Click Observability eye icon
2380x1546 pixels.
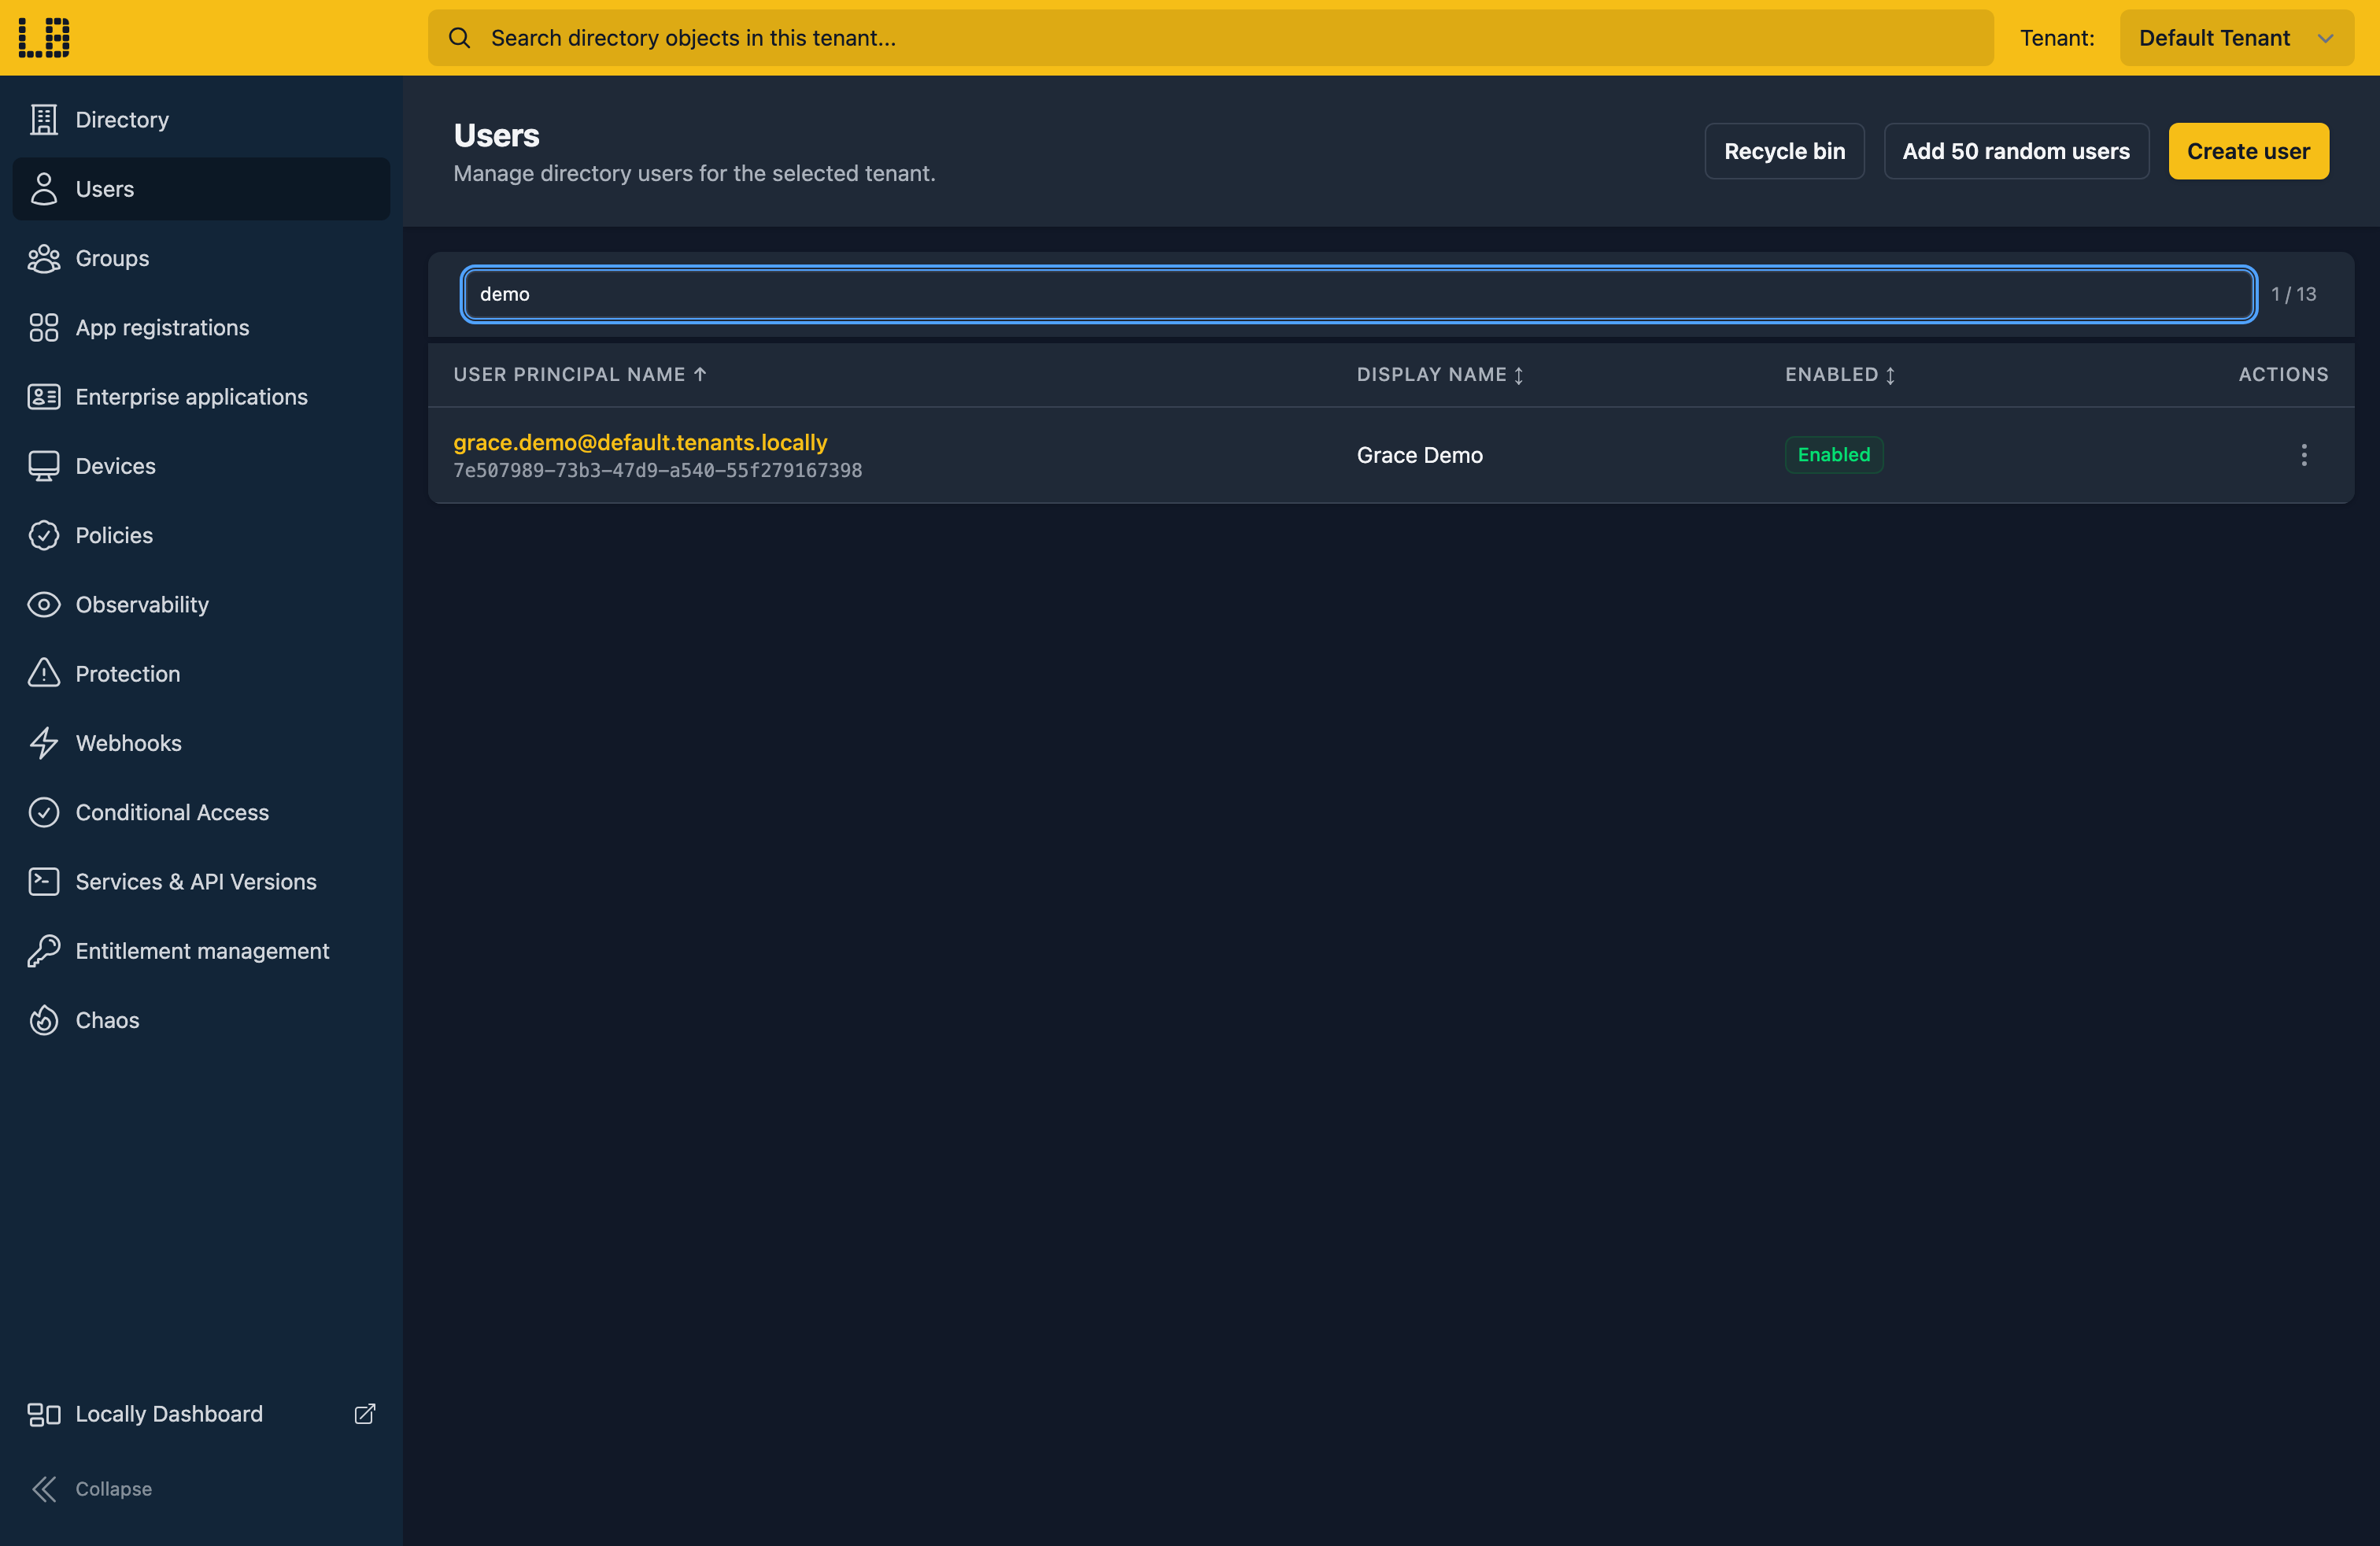(44, 604)
